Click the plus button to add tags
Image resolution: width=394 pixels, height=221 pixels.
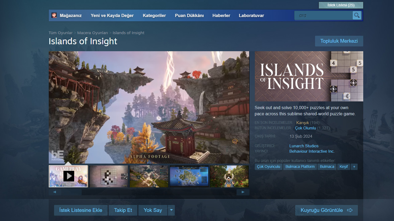[x=354, y=167]
